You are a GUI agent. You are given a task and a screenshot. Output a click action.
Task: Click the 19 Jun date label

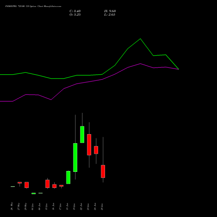click(74, 207)
